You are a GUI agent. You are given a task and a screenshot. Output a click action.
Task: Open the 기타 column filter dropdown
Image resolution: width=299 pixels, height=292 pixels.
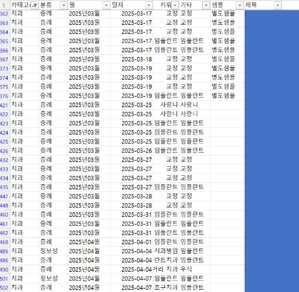tap(206, 6)
